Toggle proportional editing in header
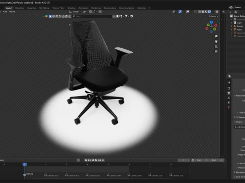Viewport: 245px width, 183px height. (x=100, y=12)
